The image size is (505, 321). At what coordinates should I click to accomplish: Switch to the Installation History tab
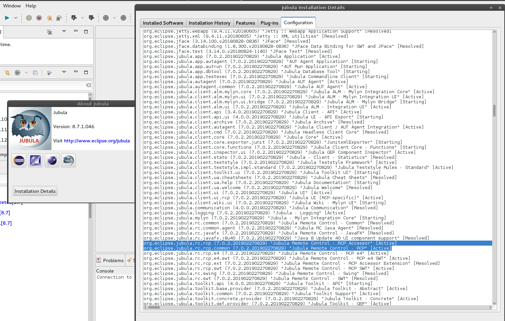(209, 23)
